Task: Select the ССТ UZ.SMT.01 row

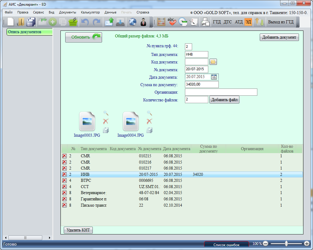Action: 182,187
